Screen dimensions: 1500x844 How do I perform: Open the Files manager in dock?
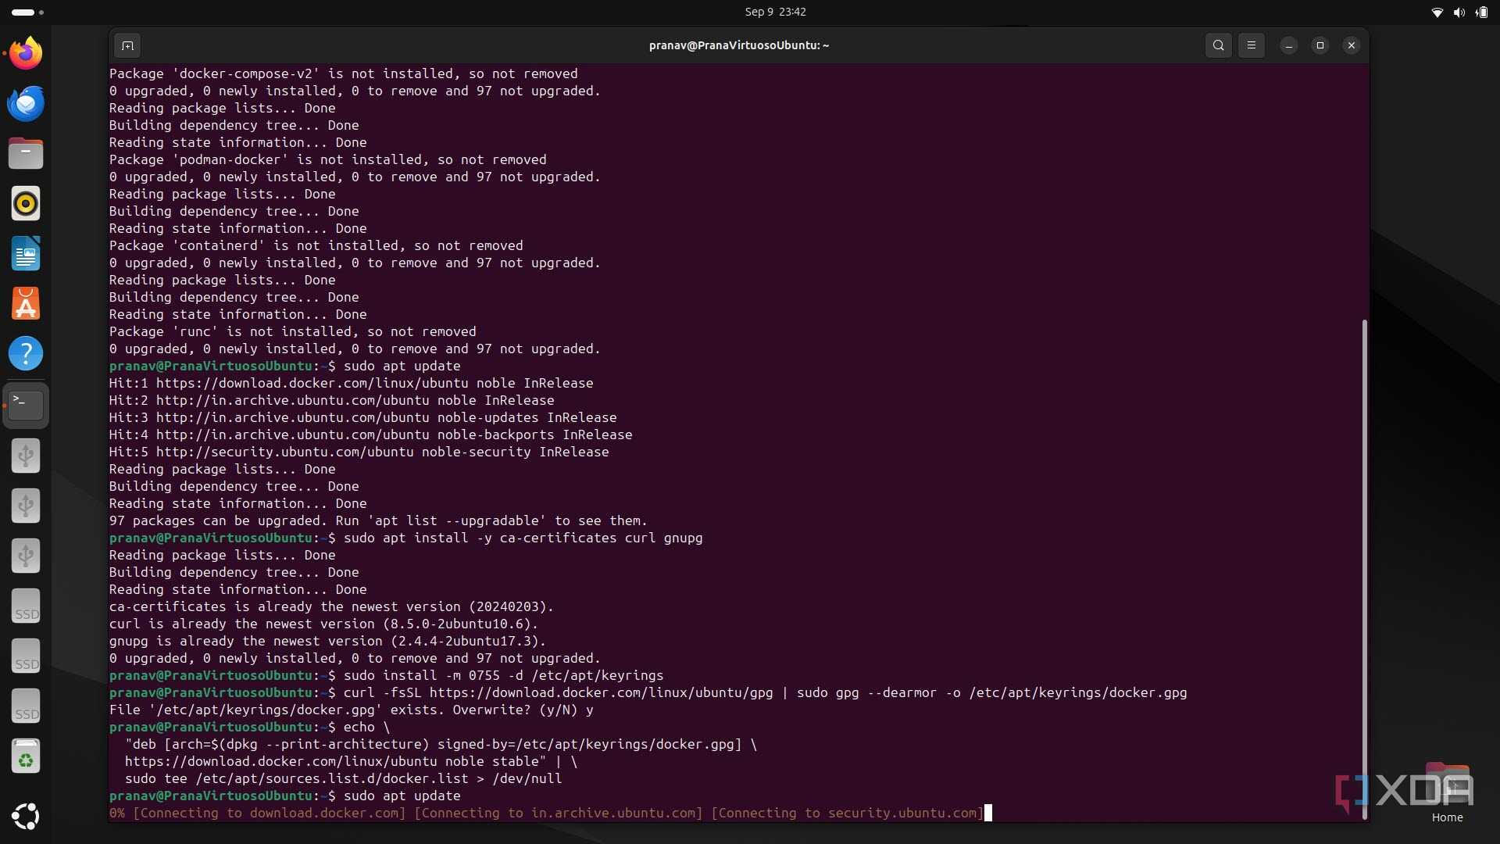point(26,153)
